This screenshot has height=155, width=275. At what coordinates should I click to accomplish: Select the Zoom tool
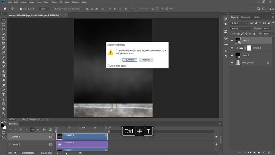[3, 113]
